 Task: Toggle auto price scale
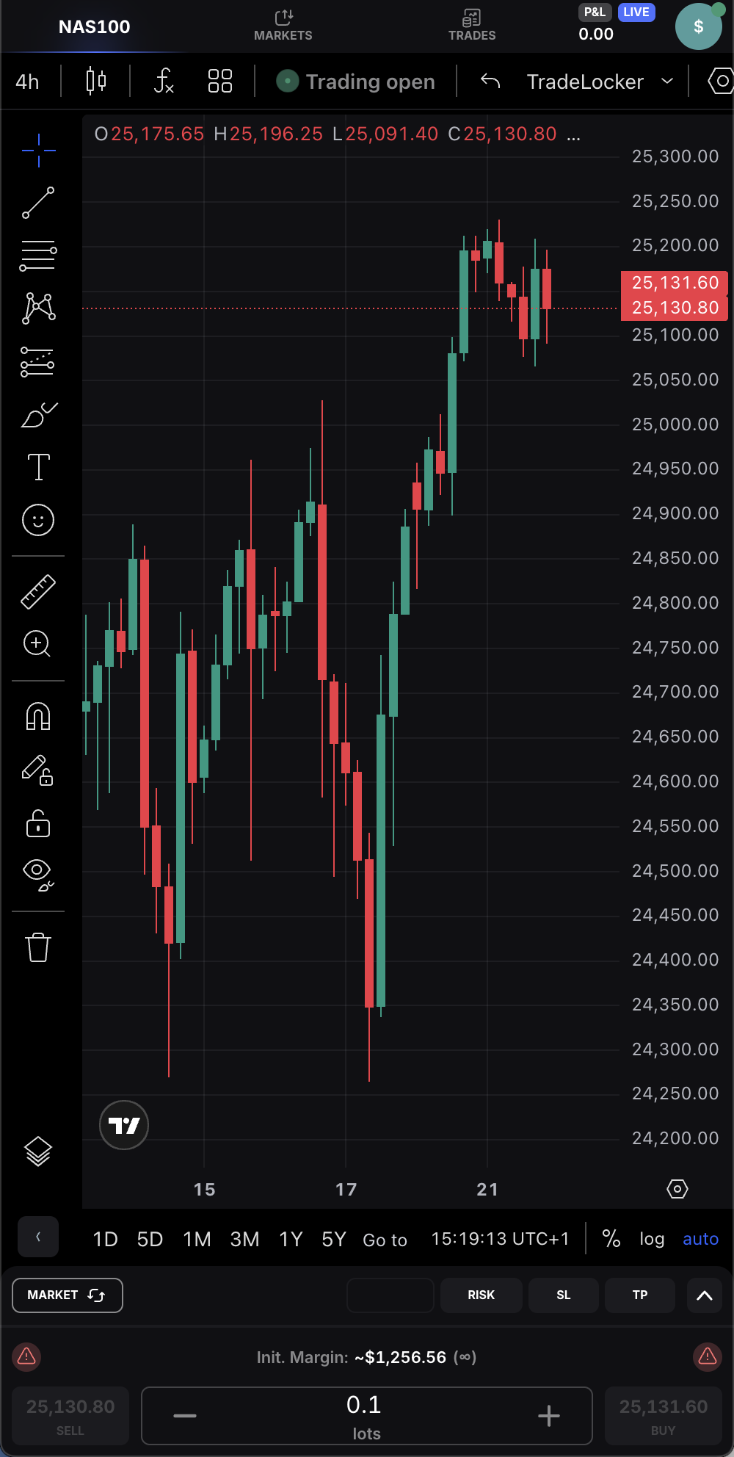click(700, 1240)
